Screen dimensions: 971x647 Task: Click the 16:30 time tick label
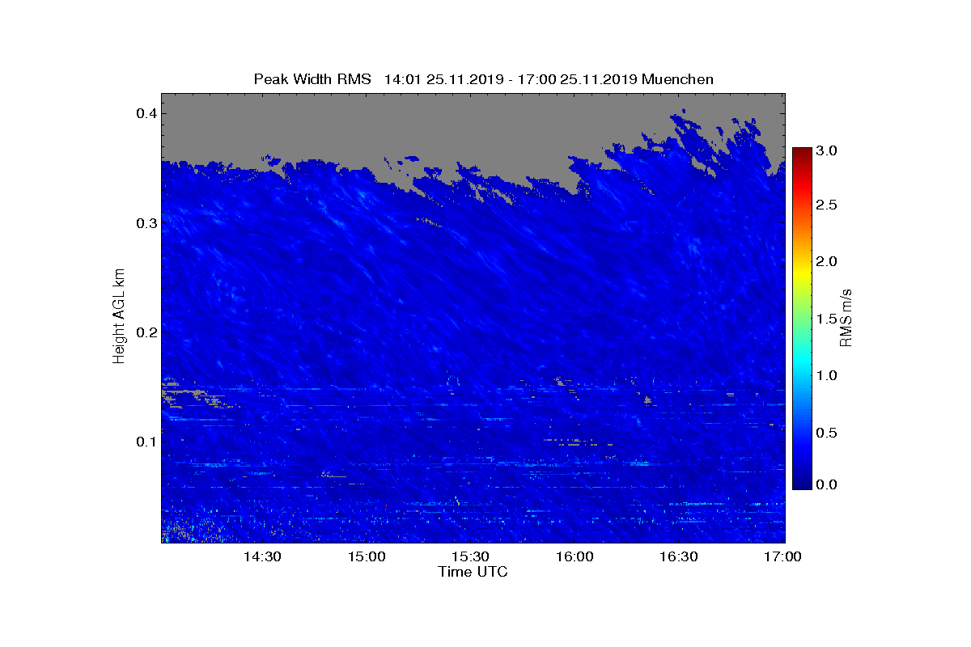[678, 557]
